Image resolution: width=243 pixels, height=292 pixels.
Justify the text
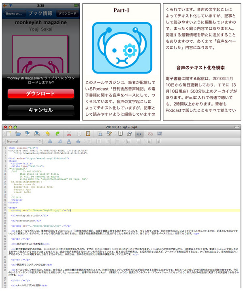[x=117, y=142]
